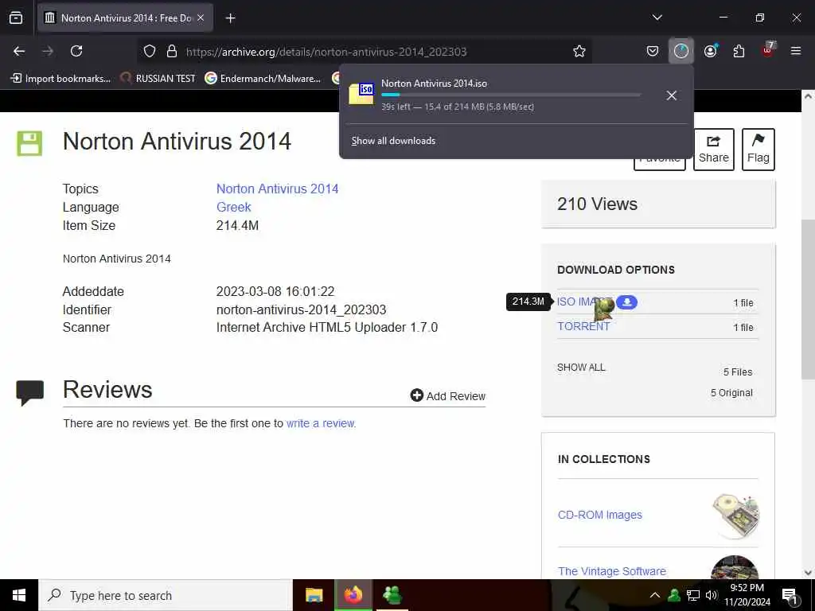Open the Norton Antivirus 2014 topic link

[277, 189]
